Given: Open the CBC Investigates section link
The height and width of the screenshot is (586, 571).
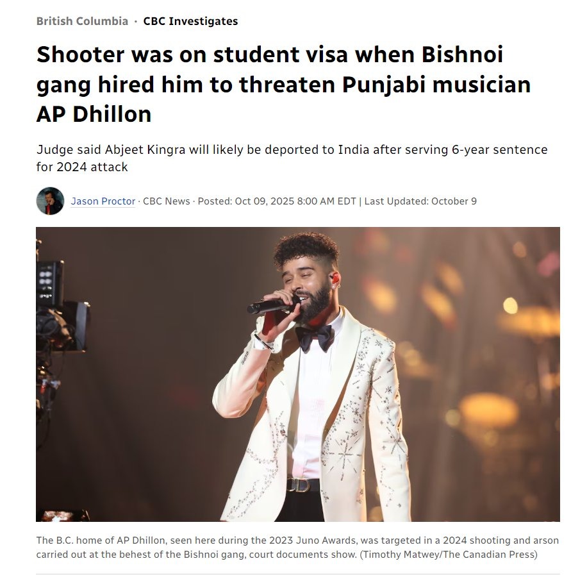Looking at the screenshot, I should pyautogui.click(x=190, y=21).
